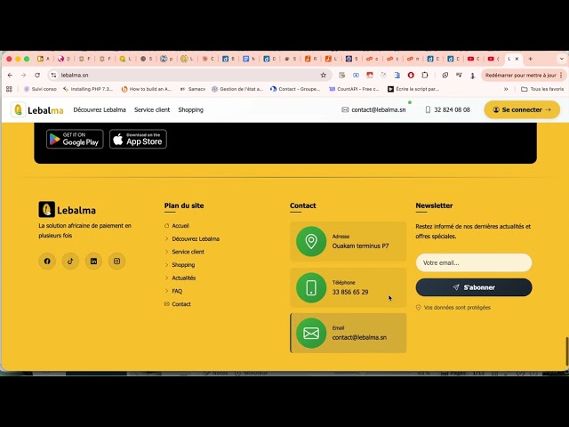Open the browser three-dot menu
The width and height of the screenshot is (569, 427).
point(561,75)
